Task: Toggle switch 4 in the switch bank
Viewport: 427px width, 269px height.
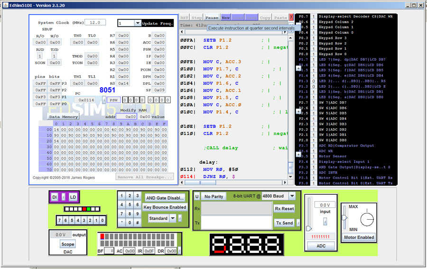Action: click(x=78, y=220)
